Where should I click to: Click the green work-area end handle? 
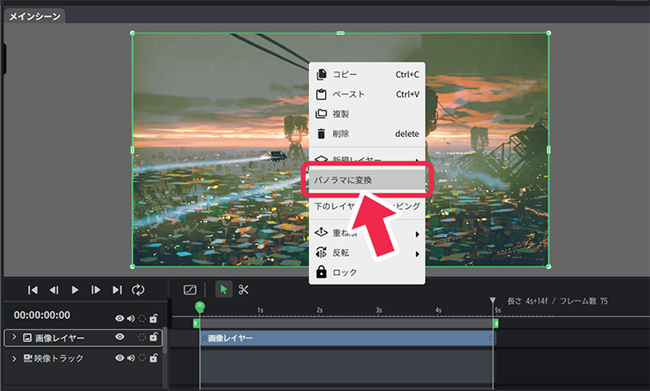pyautogui.click(x=496, y=323)
